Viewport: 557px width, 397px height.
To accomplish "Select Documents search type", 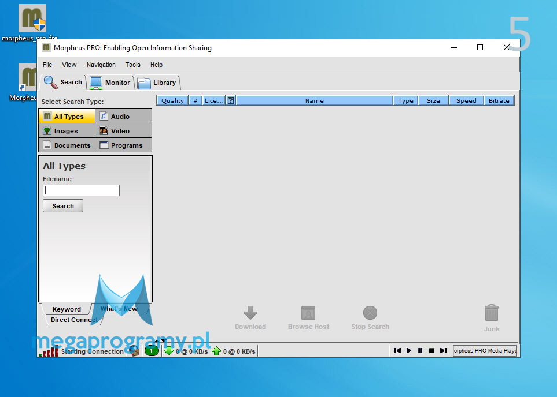I will [67, 145].
